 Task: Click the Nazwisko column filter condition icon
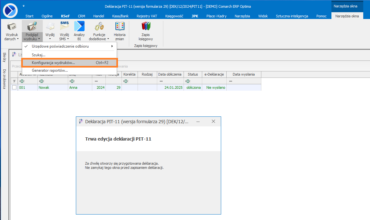[41, 81]
